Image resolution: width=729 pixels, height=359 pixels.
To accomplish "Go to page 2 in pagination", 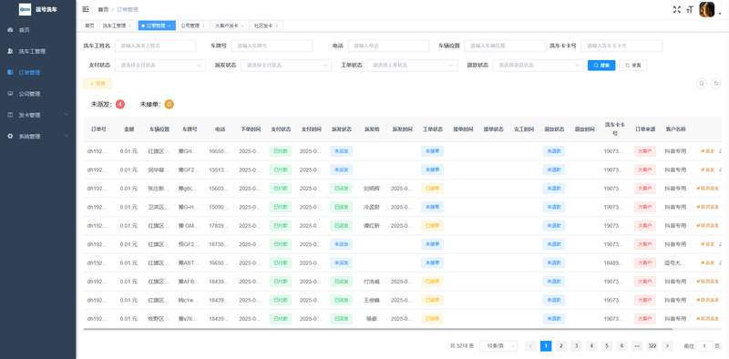I will coord(561,346).
